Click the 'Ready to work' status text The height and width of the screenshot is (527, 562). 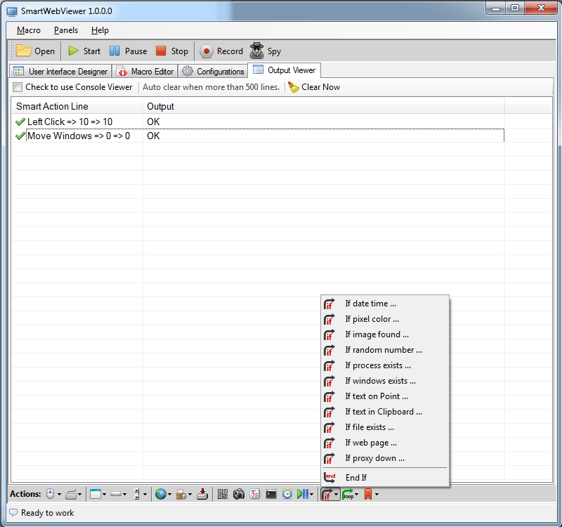(x=47, y=513)
